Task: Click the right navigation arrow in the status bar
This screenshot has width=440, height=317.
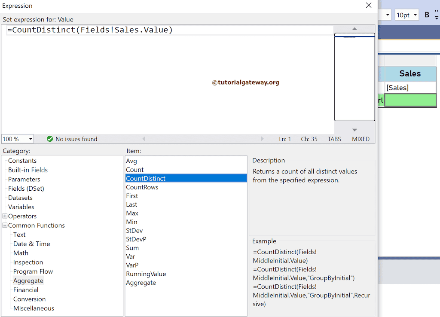Action: click(262, 139)
